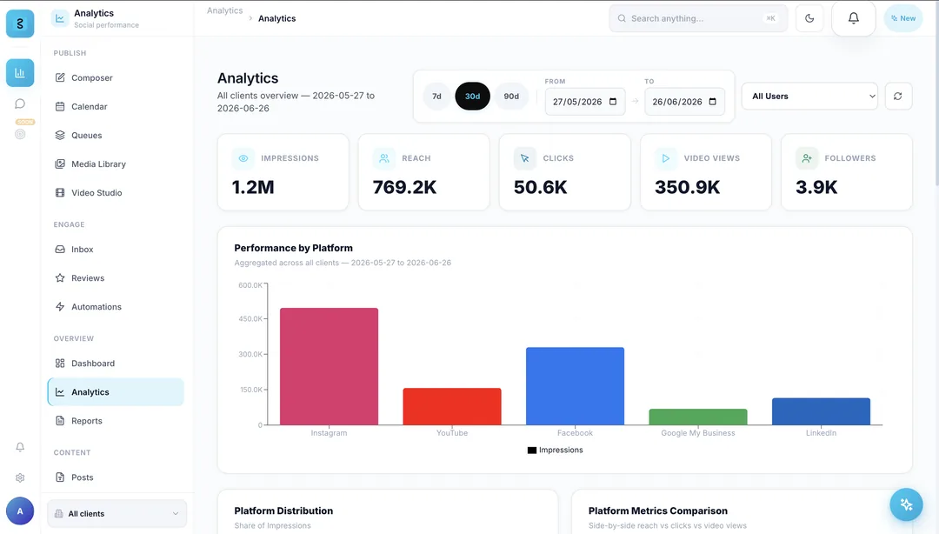Viewport: 939px width, 534px height.
Task: Open Media Library page
Action: [x=116, y=164]
